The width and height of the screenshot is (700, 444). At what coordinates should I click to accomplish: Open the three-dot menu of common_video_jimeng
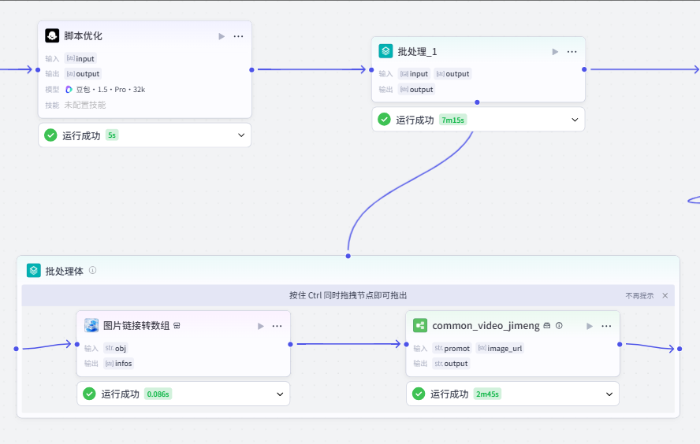[x=606, y=327]
